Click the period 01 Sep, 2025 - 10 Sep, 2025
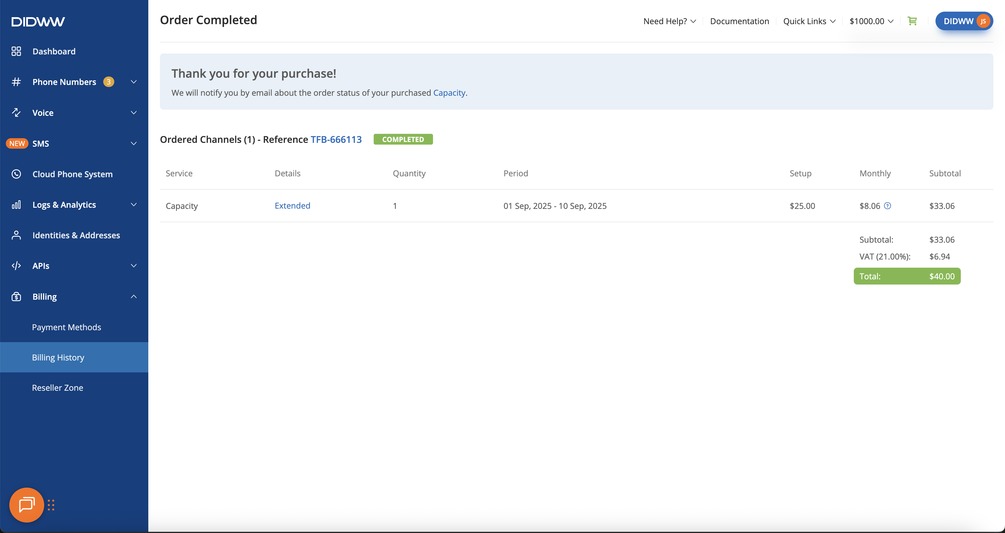1005x533 pixels. click(555, 206)
